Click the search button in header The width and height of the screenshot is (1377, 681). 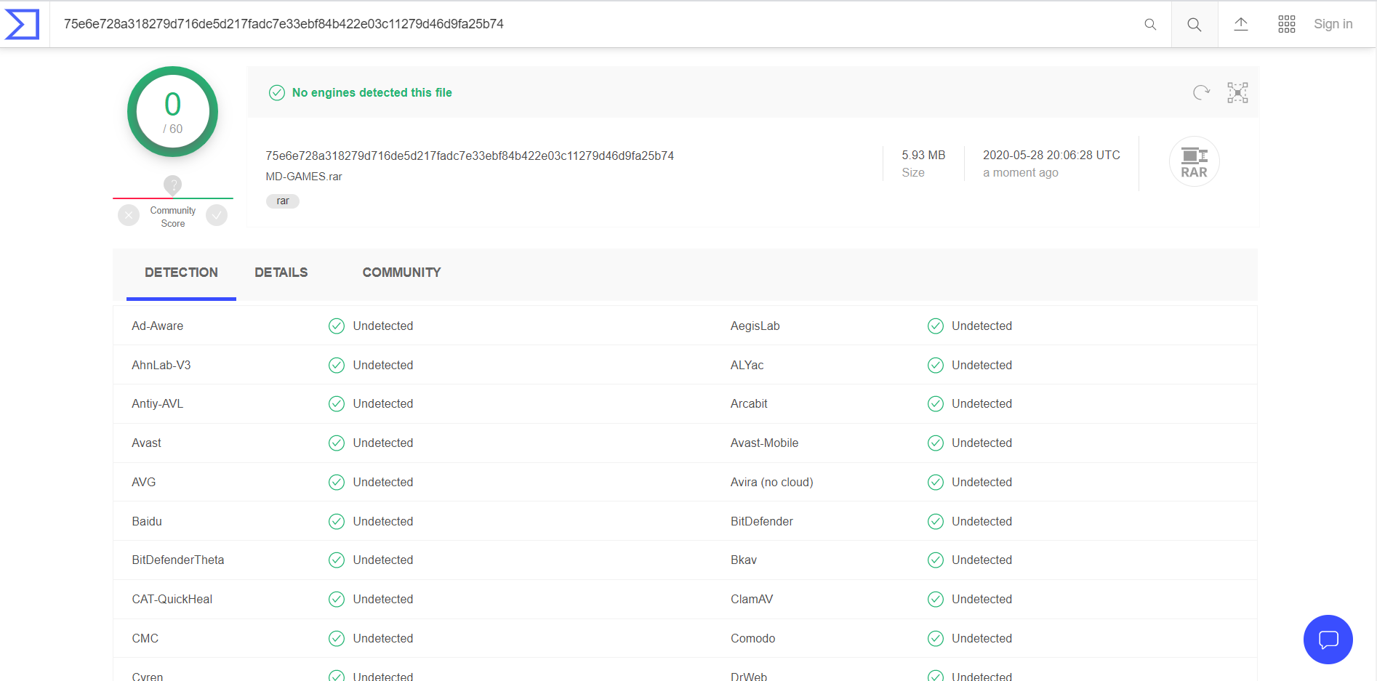[x=1195, y=25]
